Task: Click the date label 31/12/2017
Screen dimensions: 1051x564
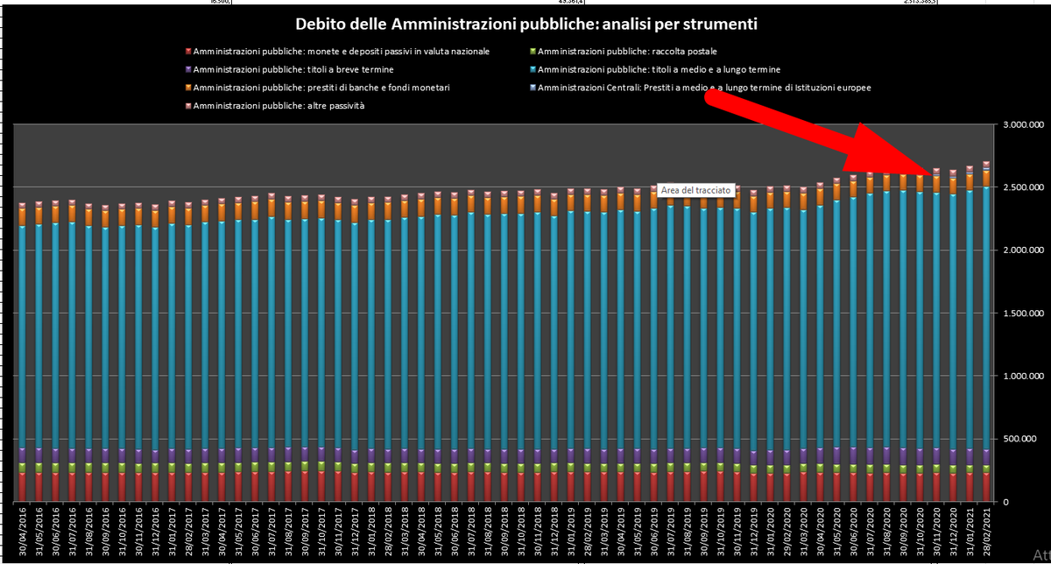Action: [356, 532]
